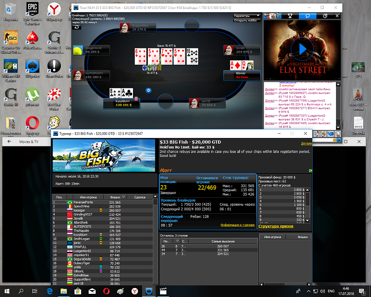The width and height of the screenshot is (371, 297).
Task: Open the Информация о турнире link
Action: 237,225
